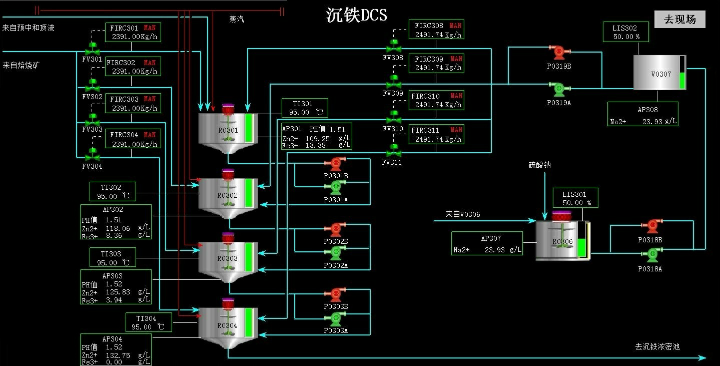Image resolution: width=720 pixels, height=366 pixels.
Task: Open AP301 analysis panel
Action: coord(316,137)
